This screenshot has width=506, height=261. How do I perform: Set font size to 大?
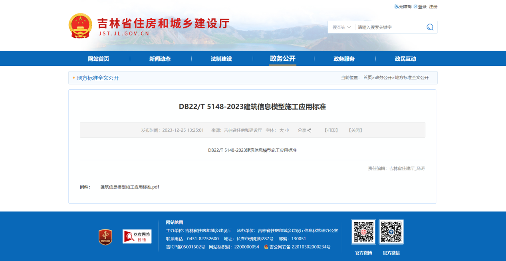tap(282, 130)
